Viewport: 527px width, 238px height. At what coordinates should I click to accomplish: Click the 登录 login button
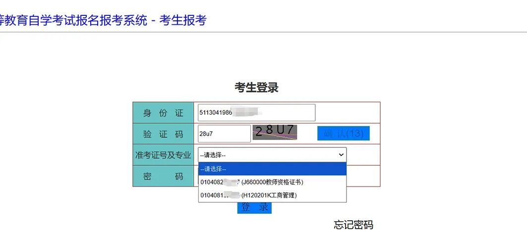tap(254, 207)
